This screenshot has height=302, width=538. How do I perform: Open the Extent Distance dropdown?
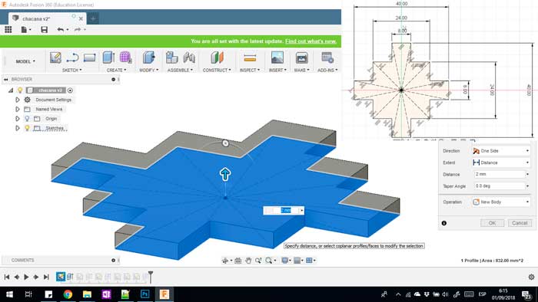click(501, 162)
